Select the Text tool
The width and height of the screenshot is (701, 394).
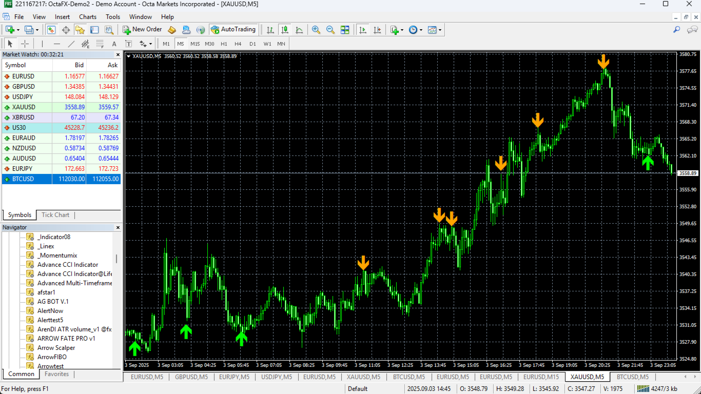114,44
